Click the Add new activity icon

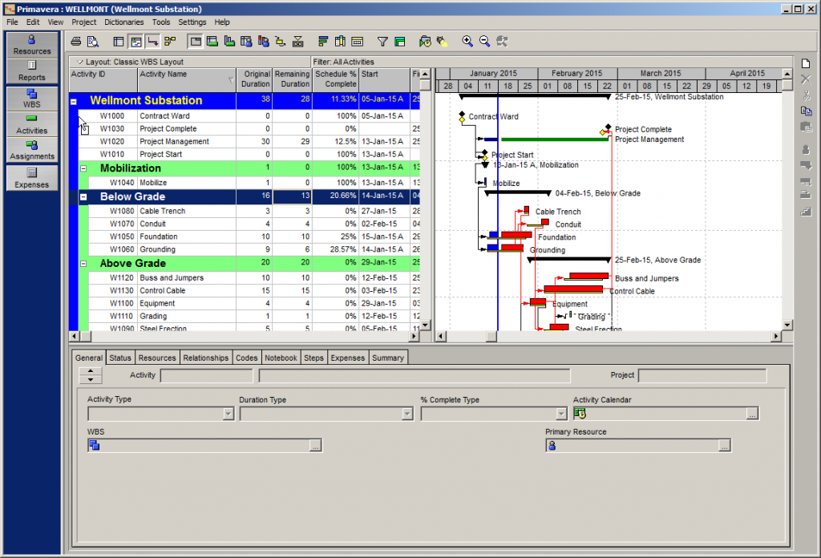[806, 63]
